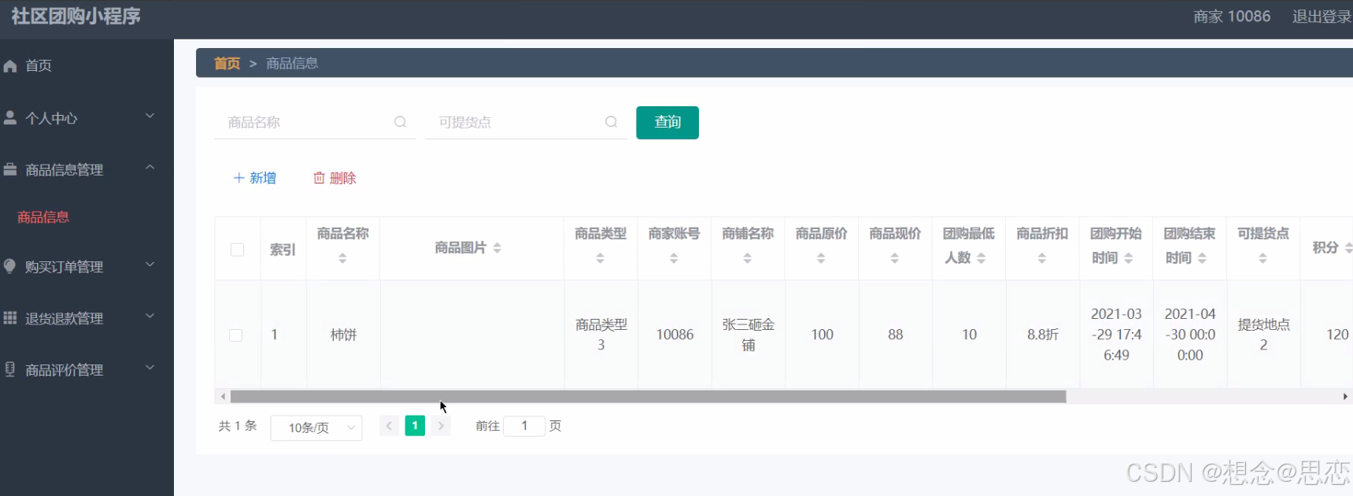Image resolution: width=1353 pixels, height=496 pixels.
Task: Go to previous page arrow
Action: [x=389, y=426]
